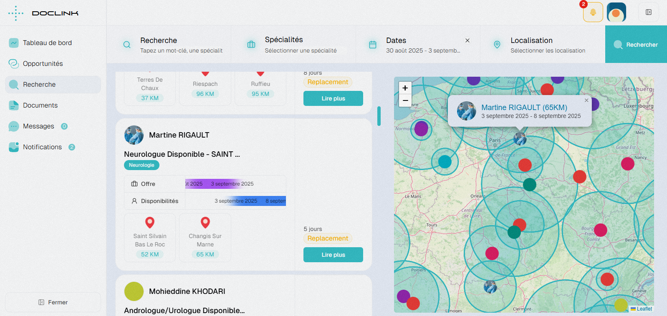The width and height of the screenshot is (667, 316).
Task: Click the Rechercher button
Action: click(636, 45)
